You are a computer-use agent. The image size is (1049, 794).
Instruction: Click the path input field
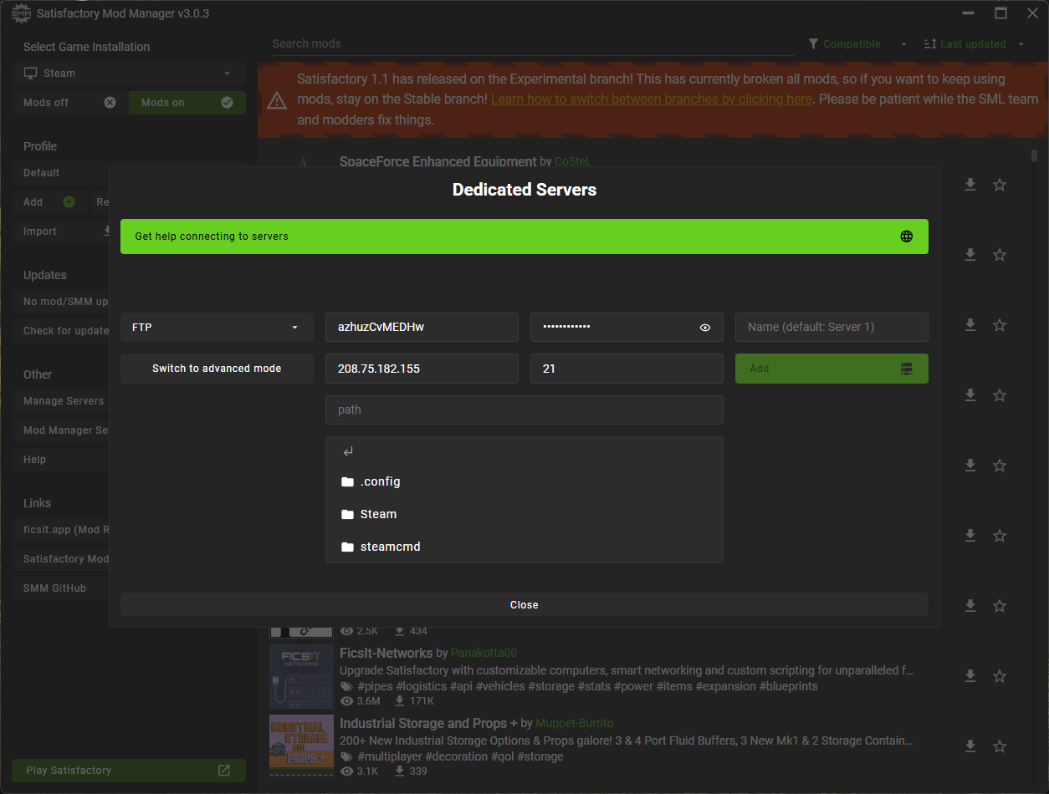[524, 410]
